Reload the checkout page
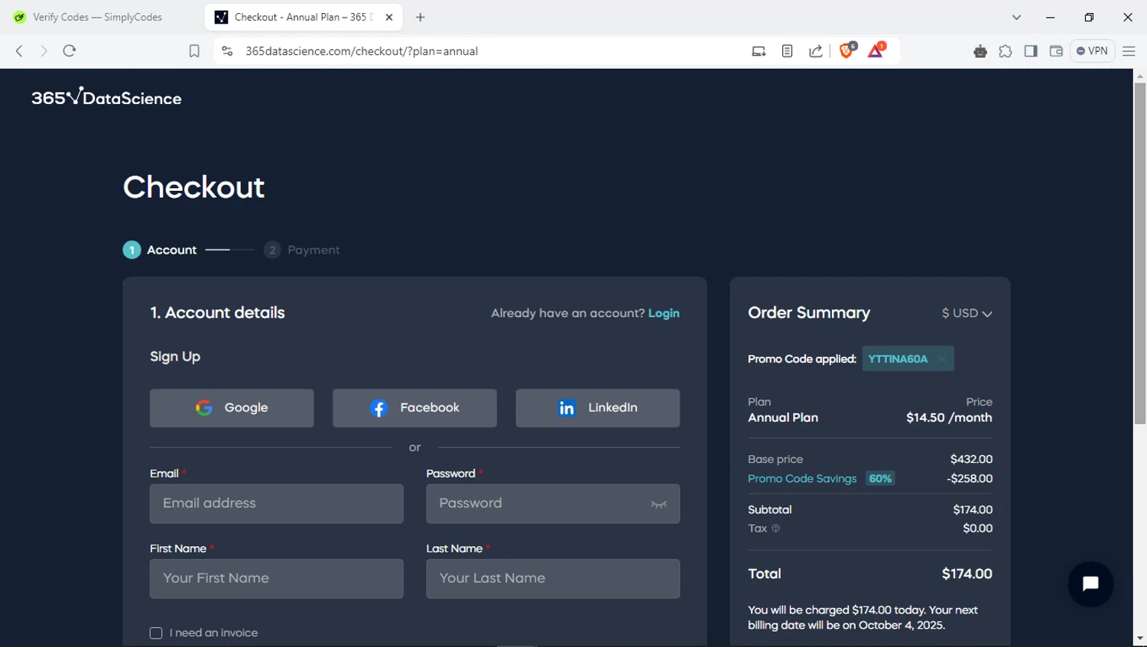1147x647 pixels. coord(70,51)
